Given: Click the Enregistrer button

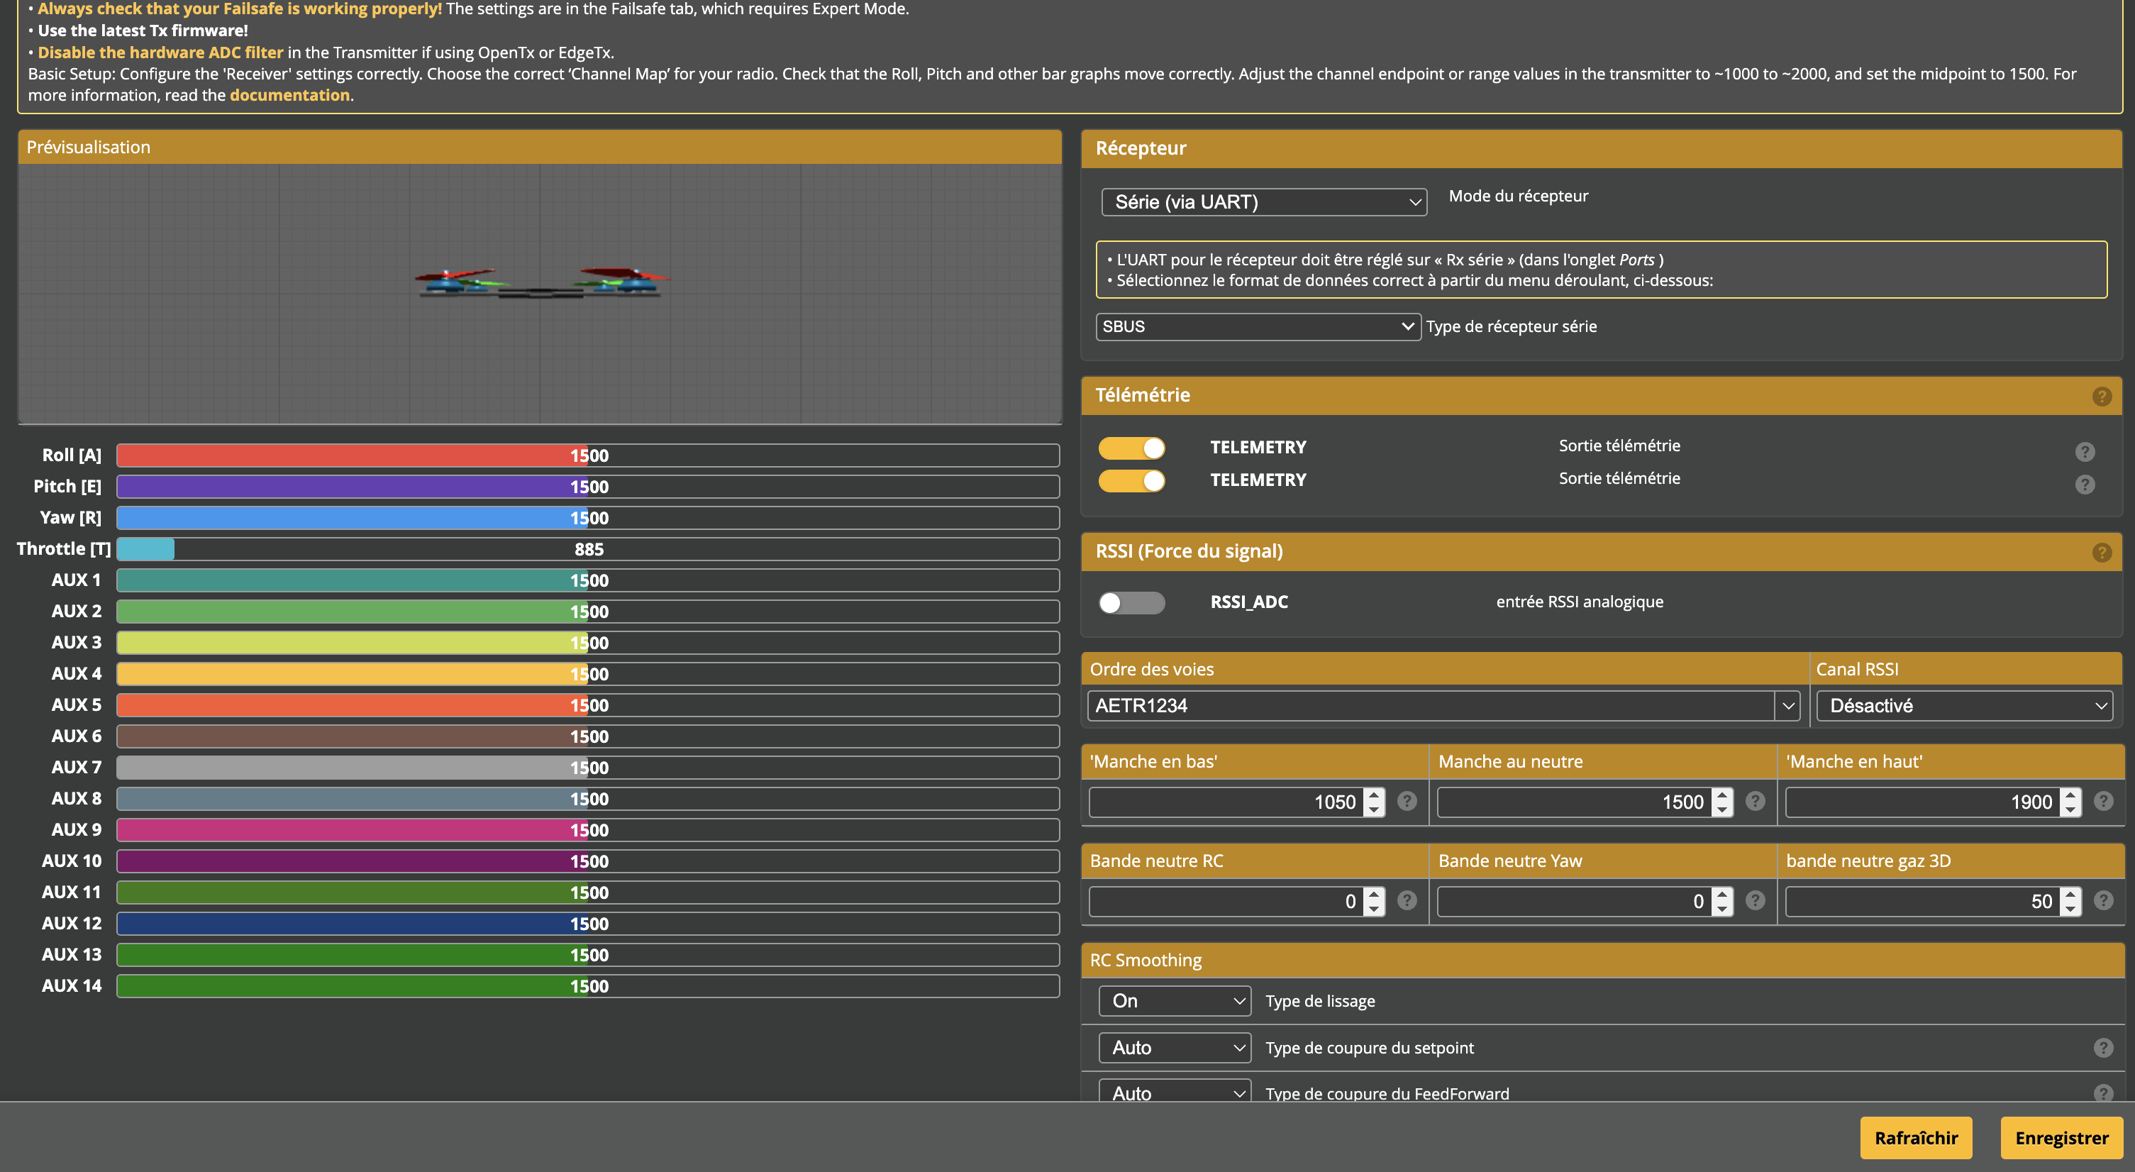Looking at the screenshot, I should pos(2061,1138).
